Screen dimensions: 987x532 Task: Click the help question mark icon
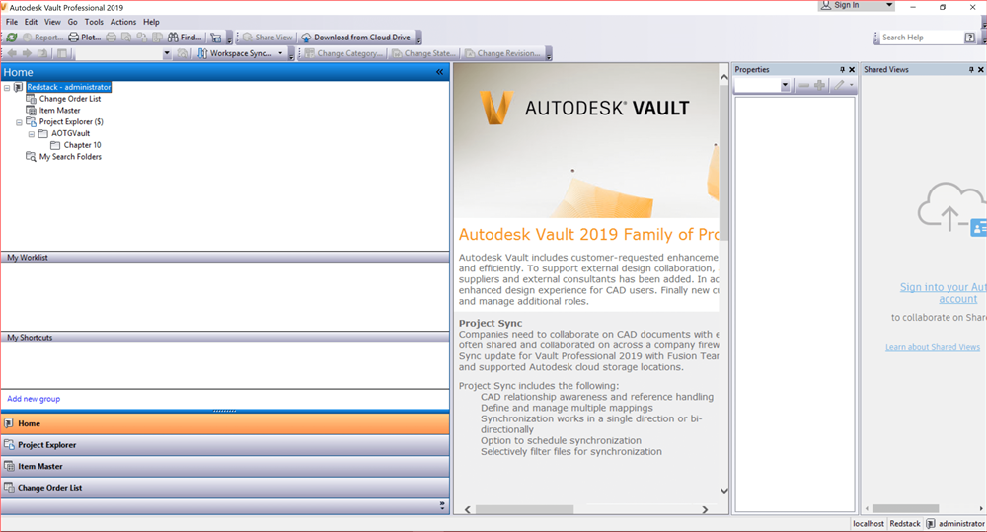tap(970, 38)
